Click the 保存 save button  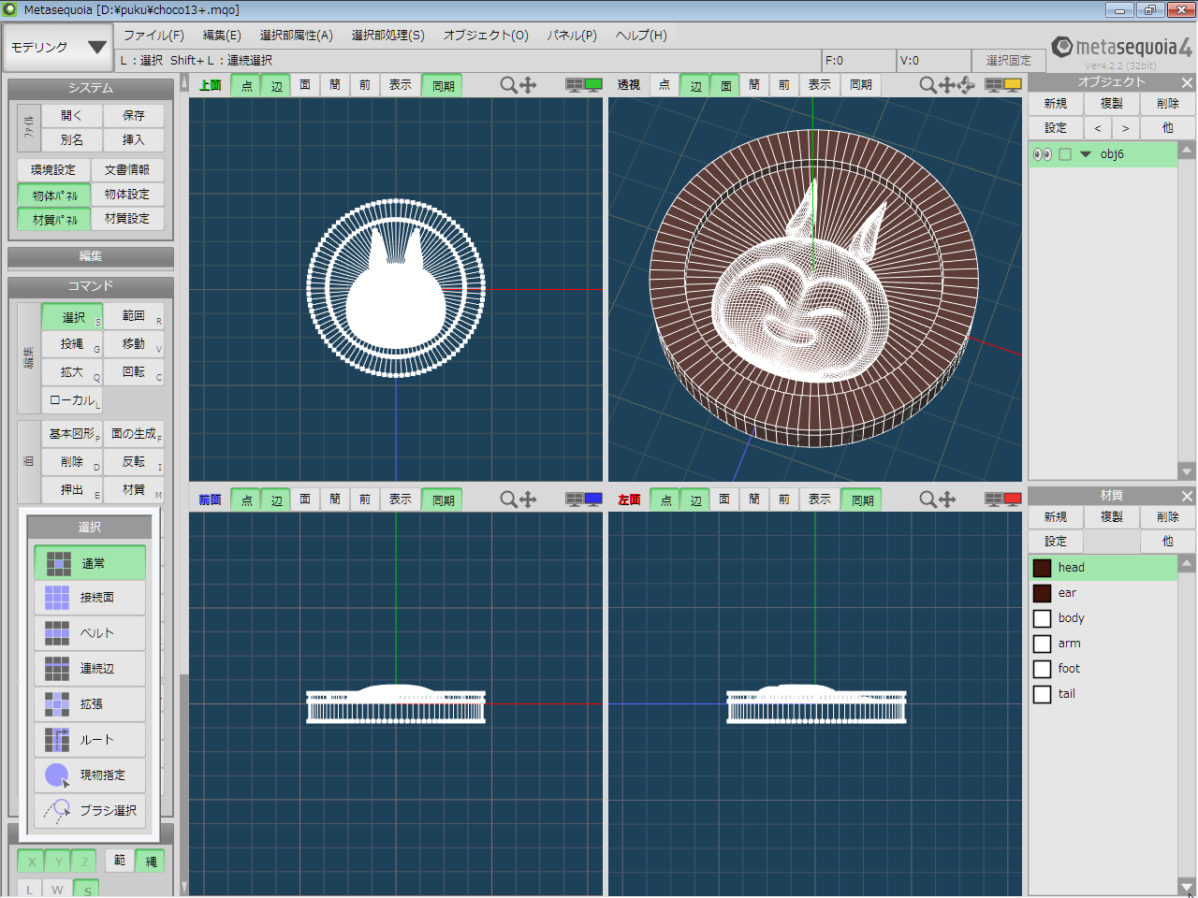(133, 116)
